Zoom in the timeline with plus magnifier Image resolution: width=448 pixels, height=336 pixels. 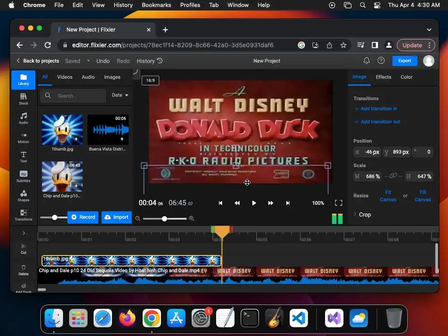(192, 219)
